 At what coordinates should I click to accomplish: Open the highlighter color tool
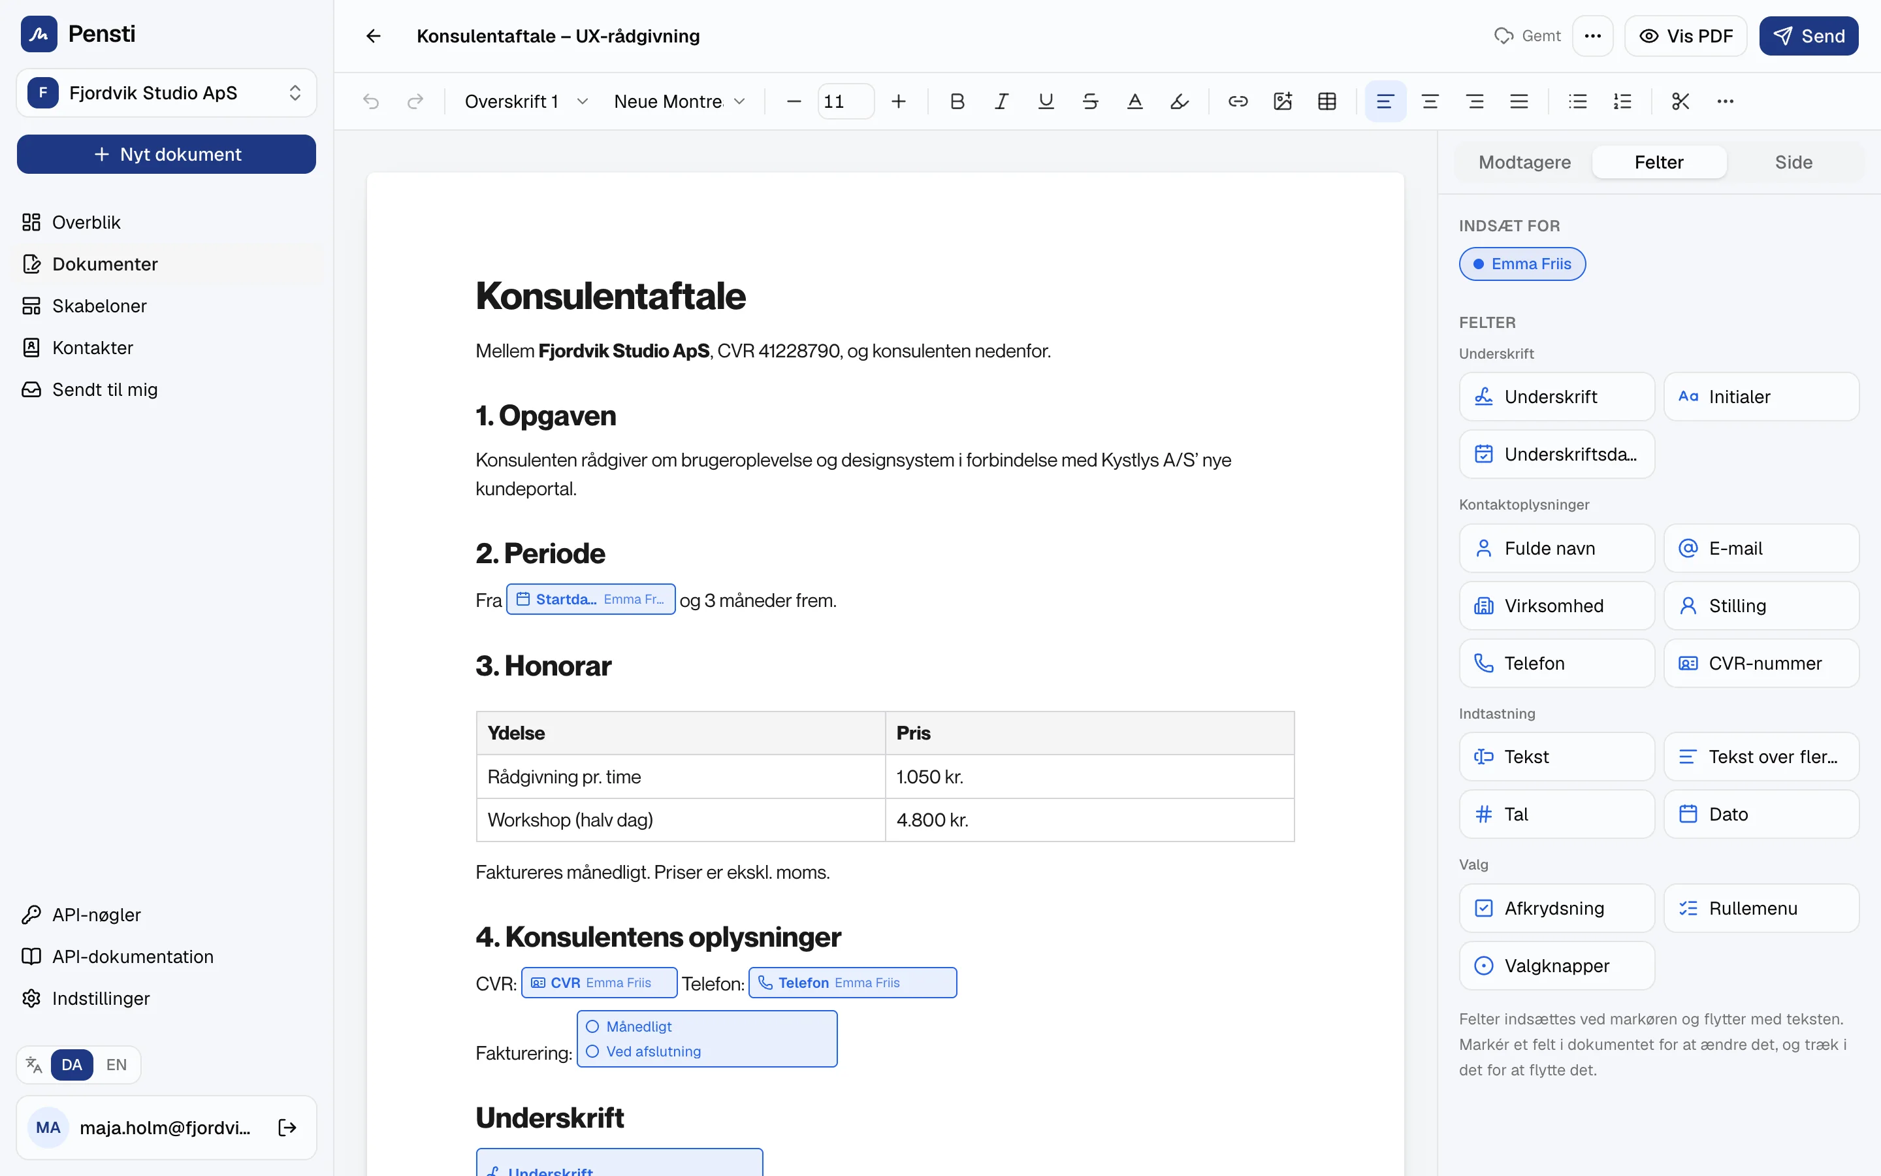(x=1179, y=101)
